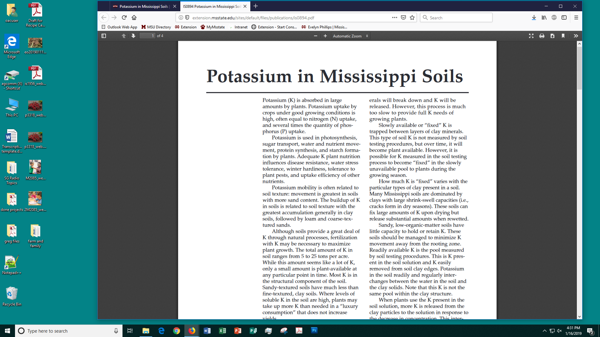Open the PDF current view bookmark

click(x=563, y=36)
